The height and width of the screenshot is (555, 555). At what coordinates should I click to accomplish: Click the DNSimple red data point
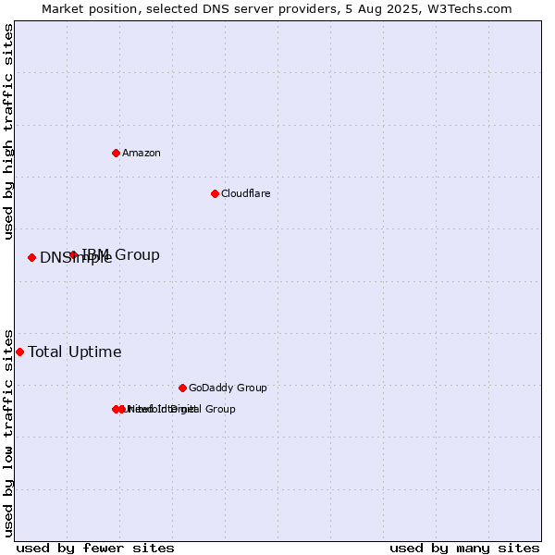[x=31, y=258]
